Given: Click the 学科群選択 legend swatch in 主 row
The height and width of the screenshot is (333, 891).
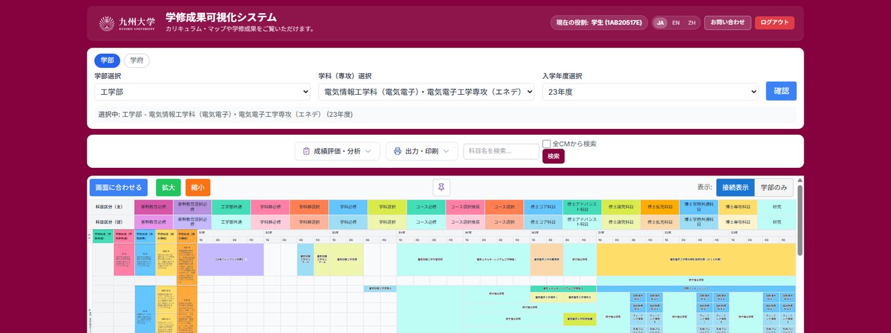Looking at the screenshot, I should 309,207.
